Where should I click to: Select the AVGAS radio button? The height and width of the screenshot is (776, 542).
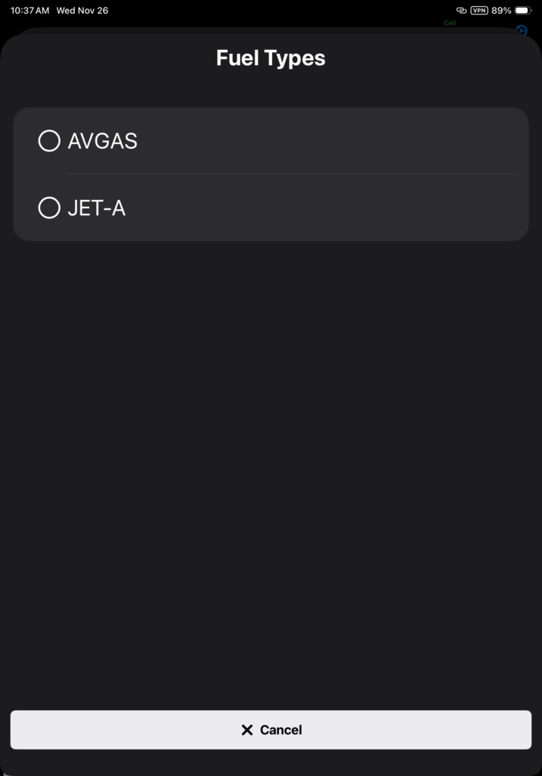[x=49, y=141]
